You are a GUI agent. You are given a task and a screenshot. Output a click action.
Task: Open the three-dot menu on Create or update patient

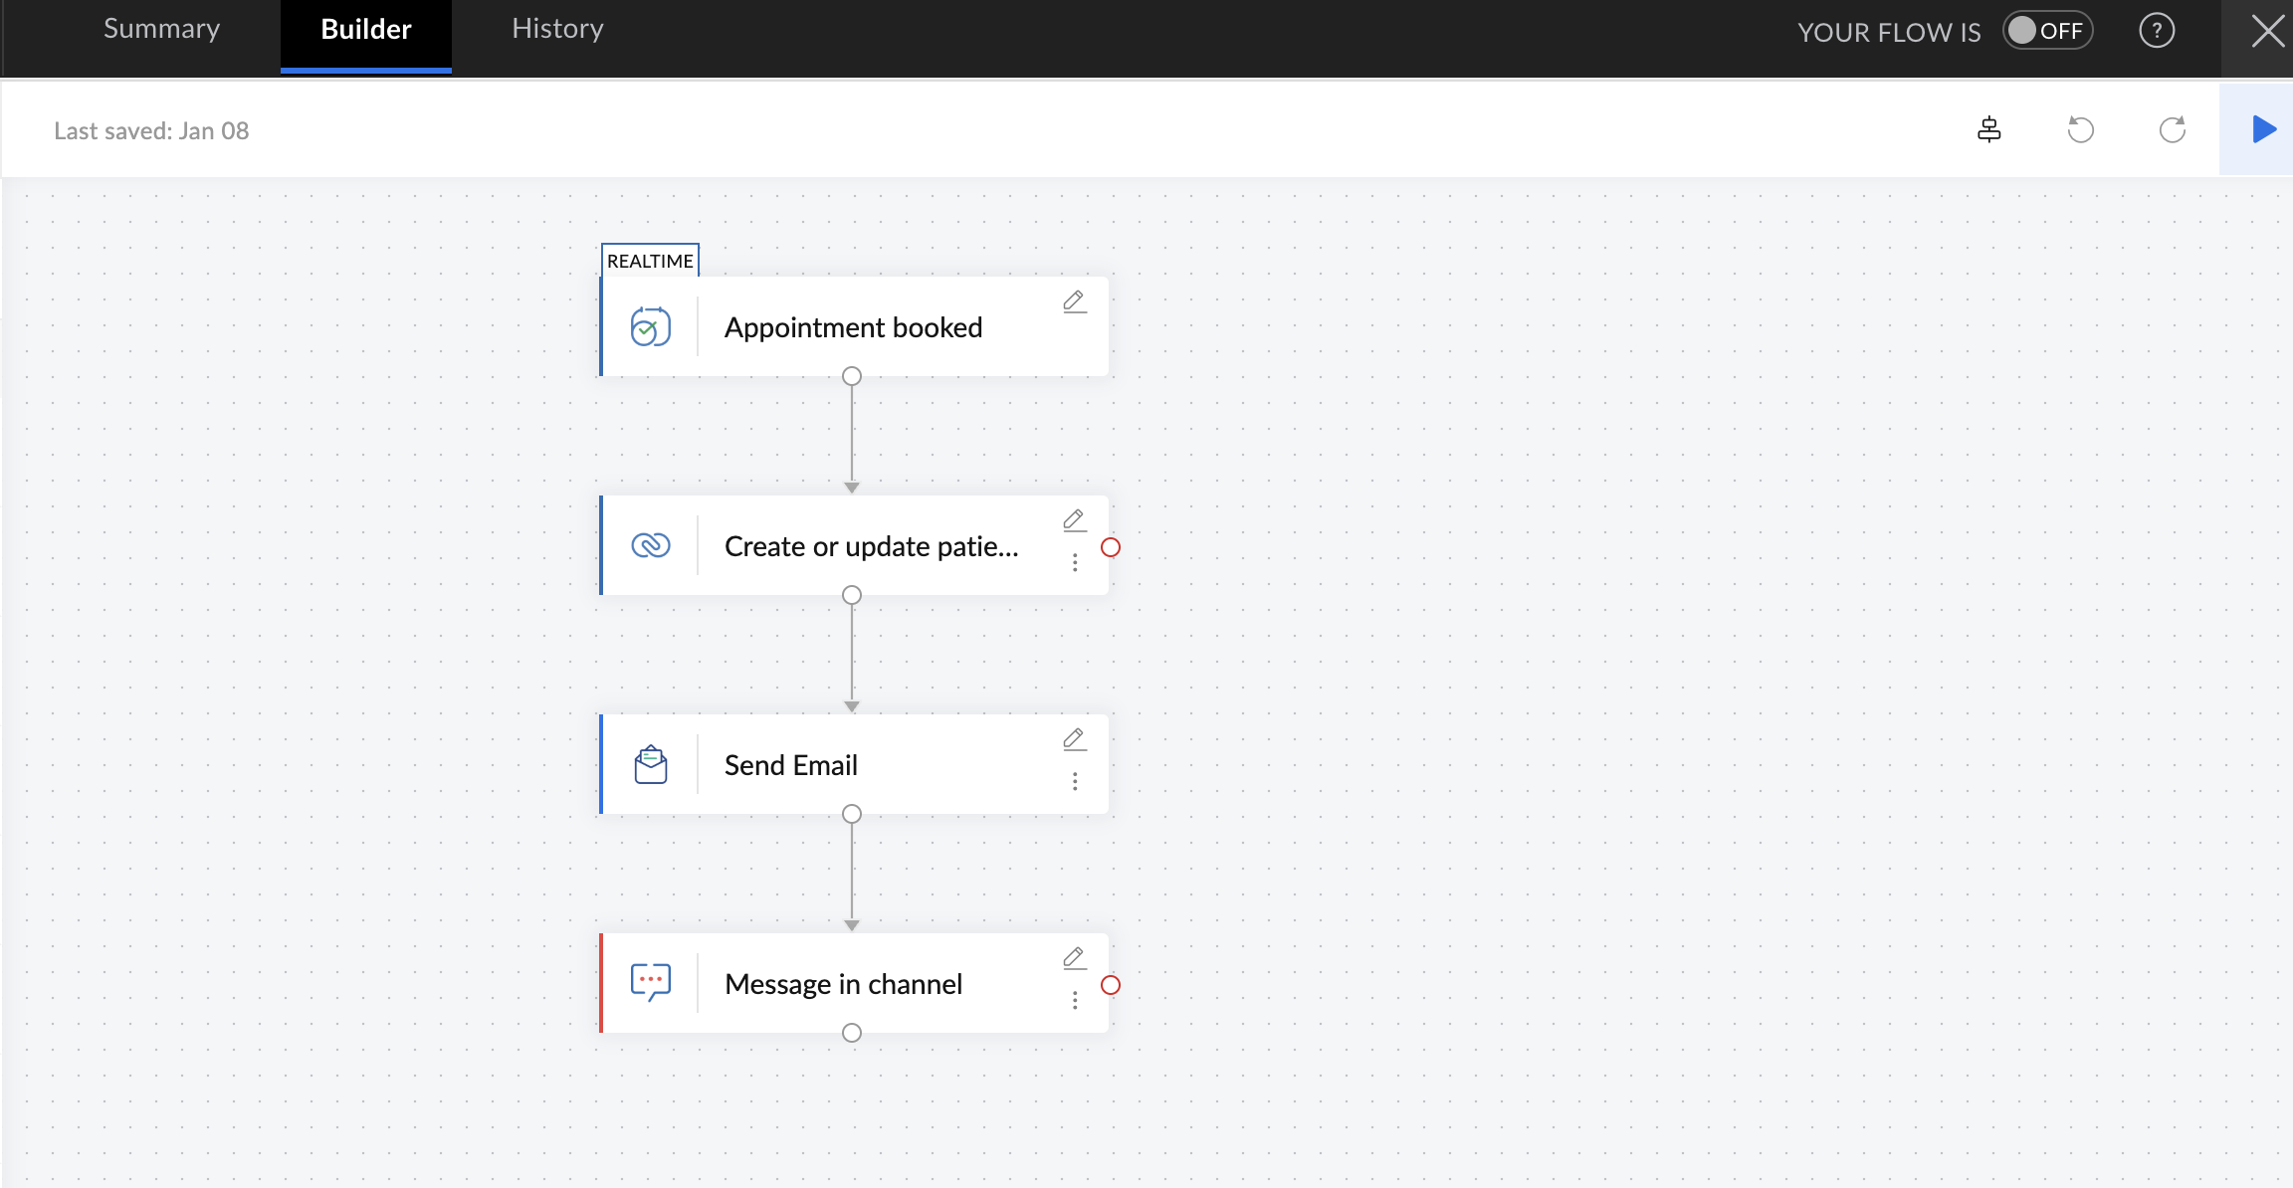click(x=1075, y=563)
